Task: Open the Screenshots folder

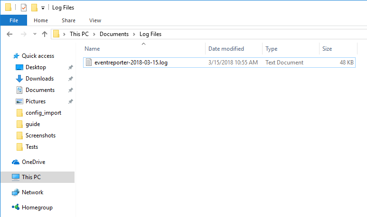Action: (40, 136)
